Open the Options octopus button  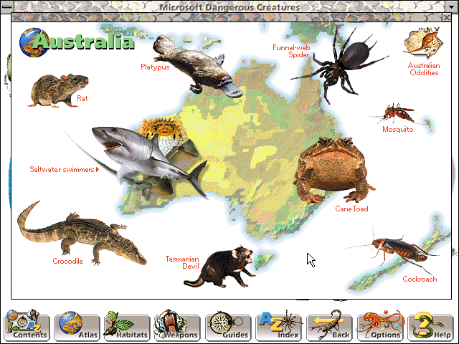coord(380,325)
